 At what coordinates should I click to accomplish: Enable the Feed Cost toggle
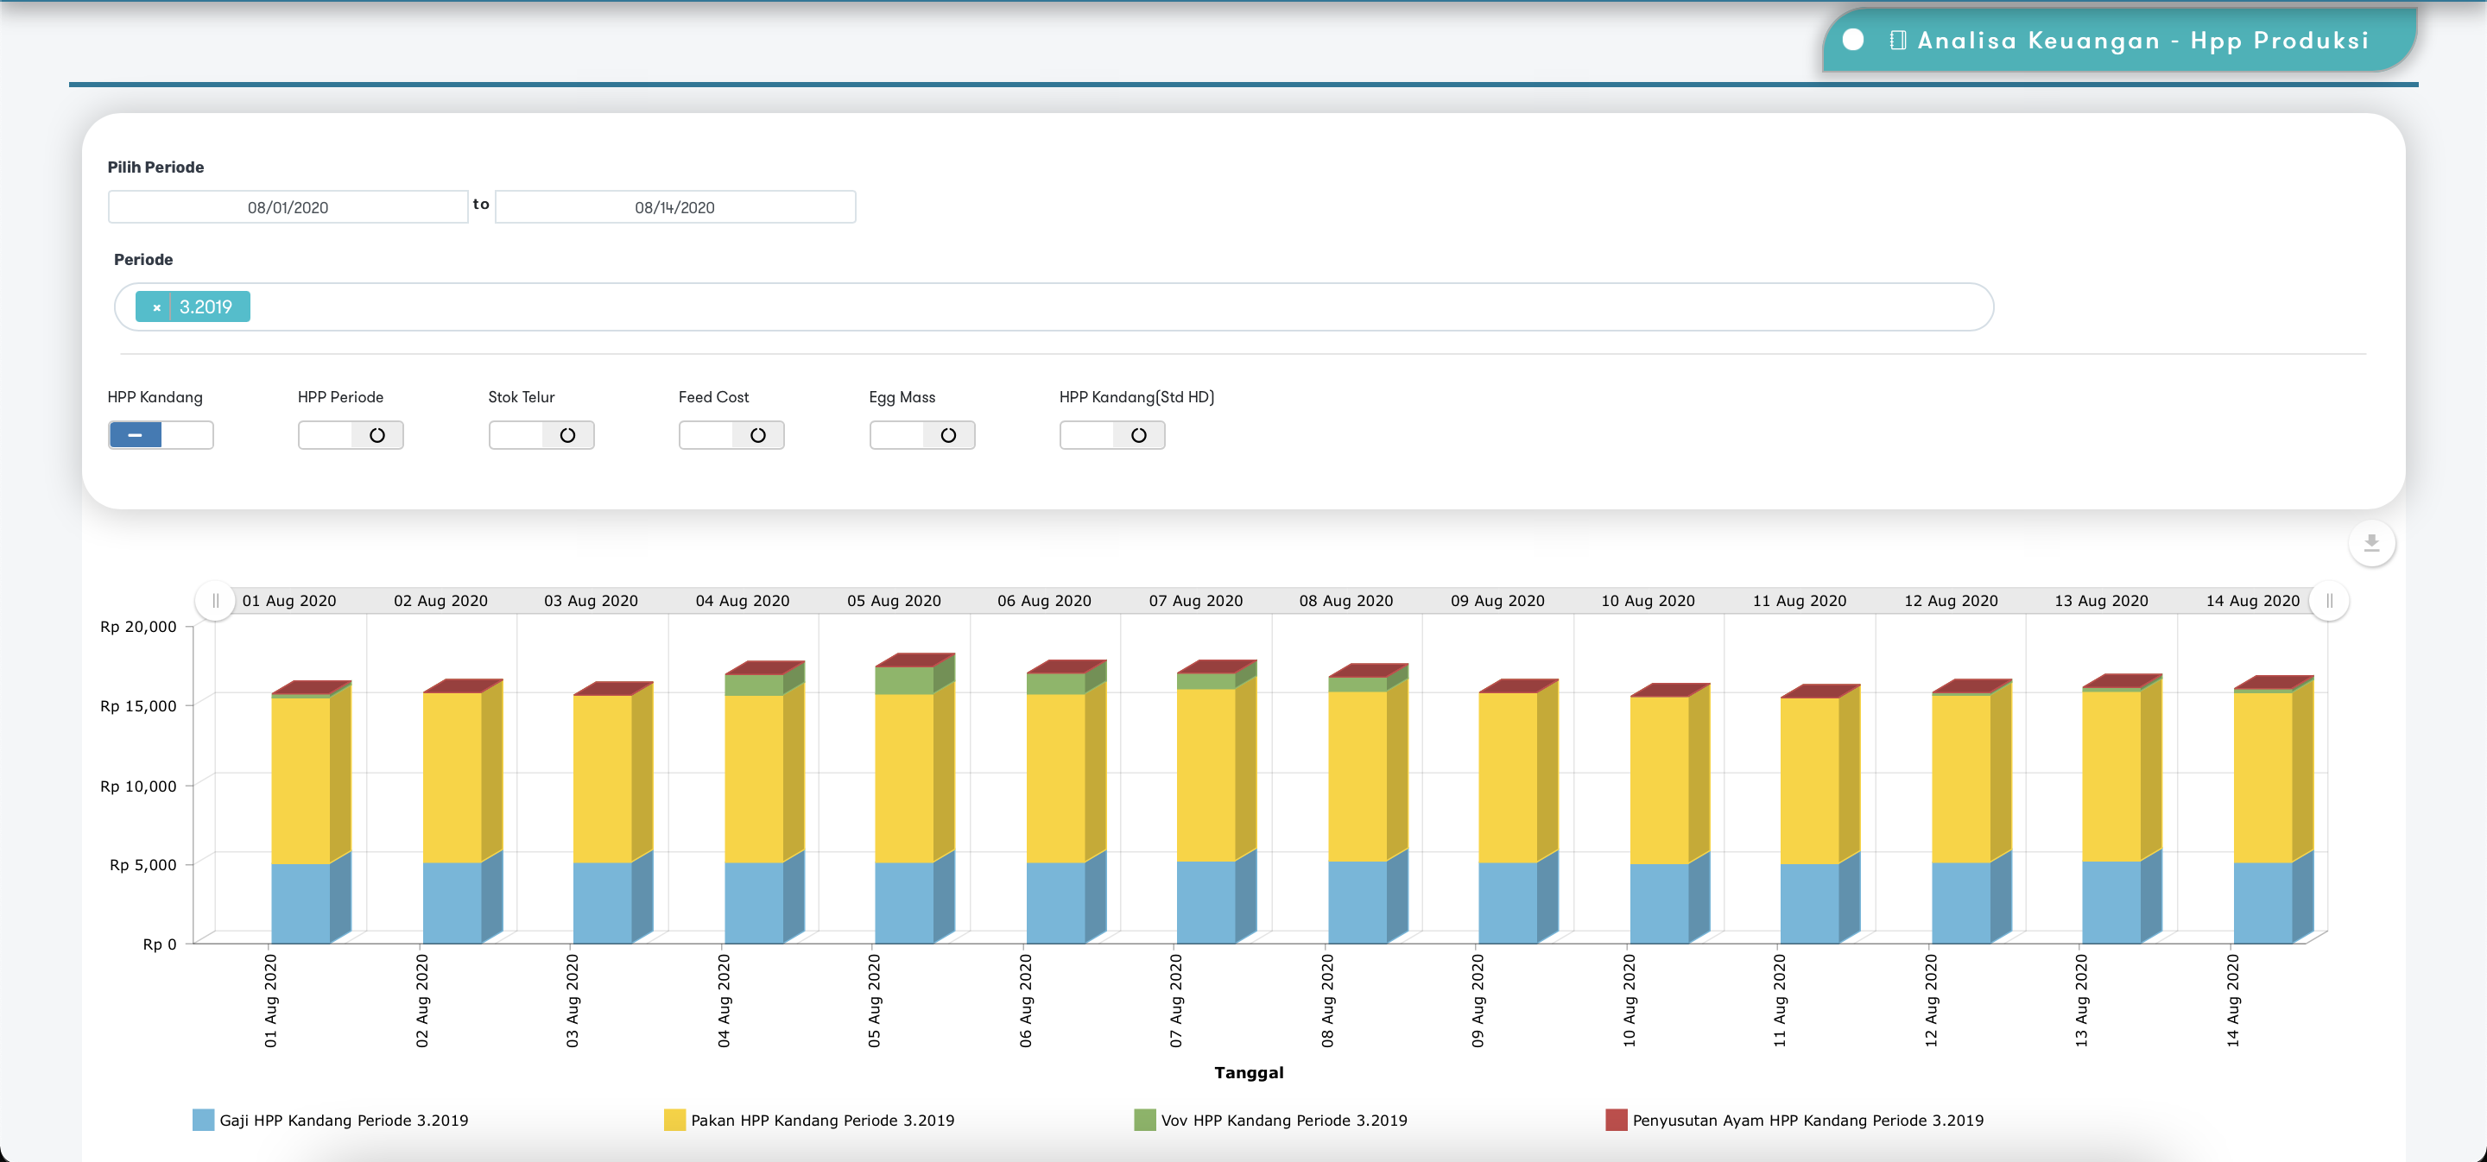[x=731, y=435]
